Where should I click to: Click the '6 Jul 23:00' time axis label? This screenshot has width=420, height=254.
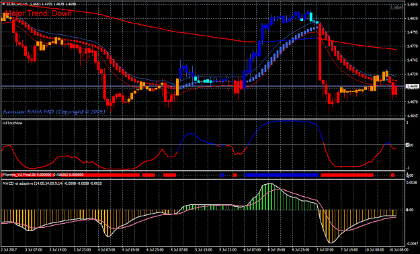click(300, 249)
